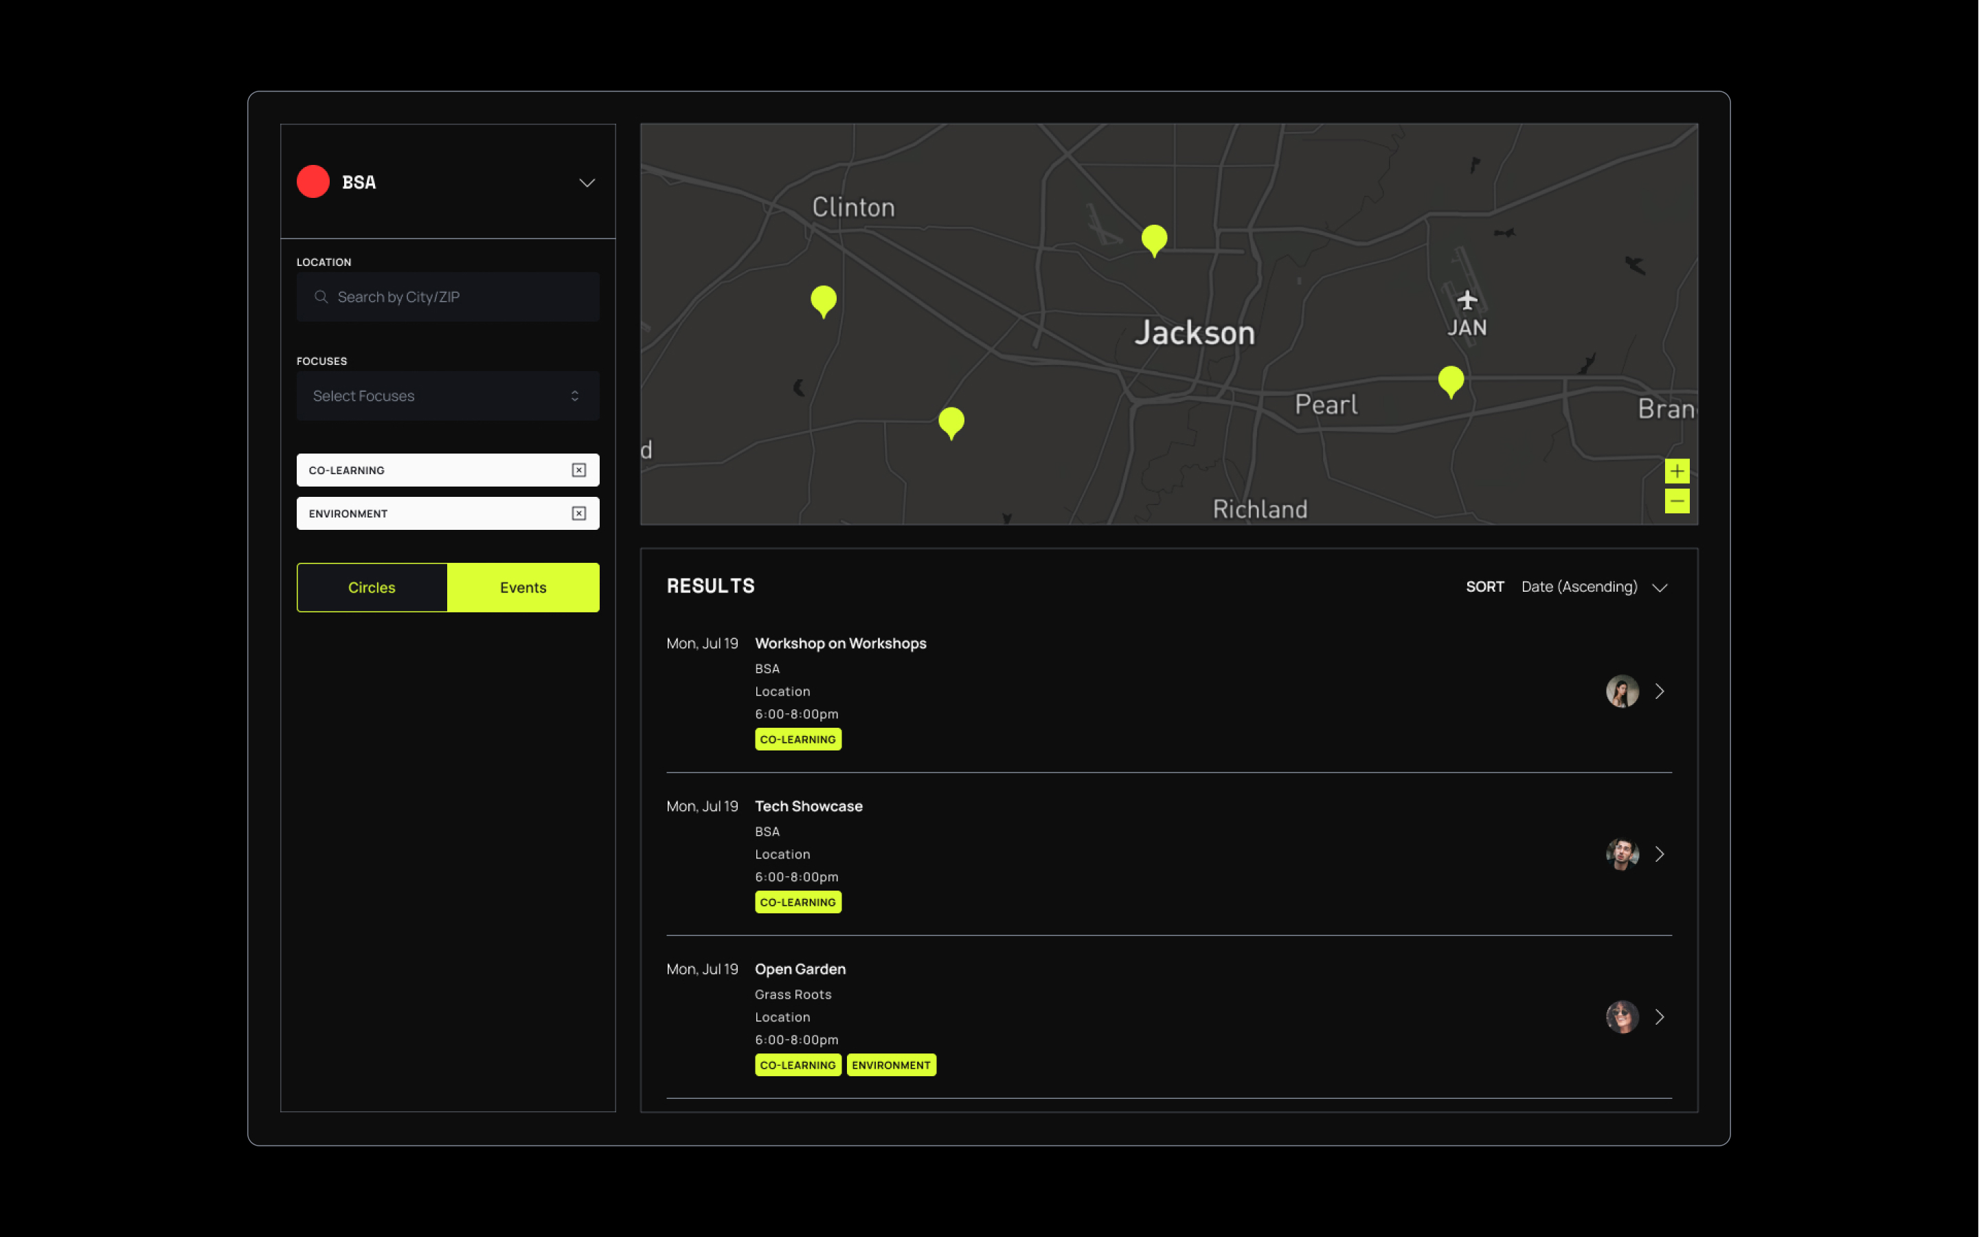Select the map pin southwest of Jackson
This screenshot has width=1979, height=1237.
[951, 423]
